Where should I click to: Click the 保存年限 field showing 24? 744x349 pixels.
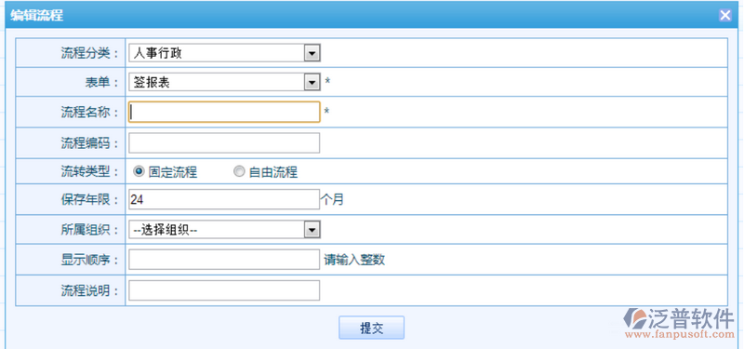[224, 199]
